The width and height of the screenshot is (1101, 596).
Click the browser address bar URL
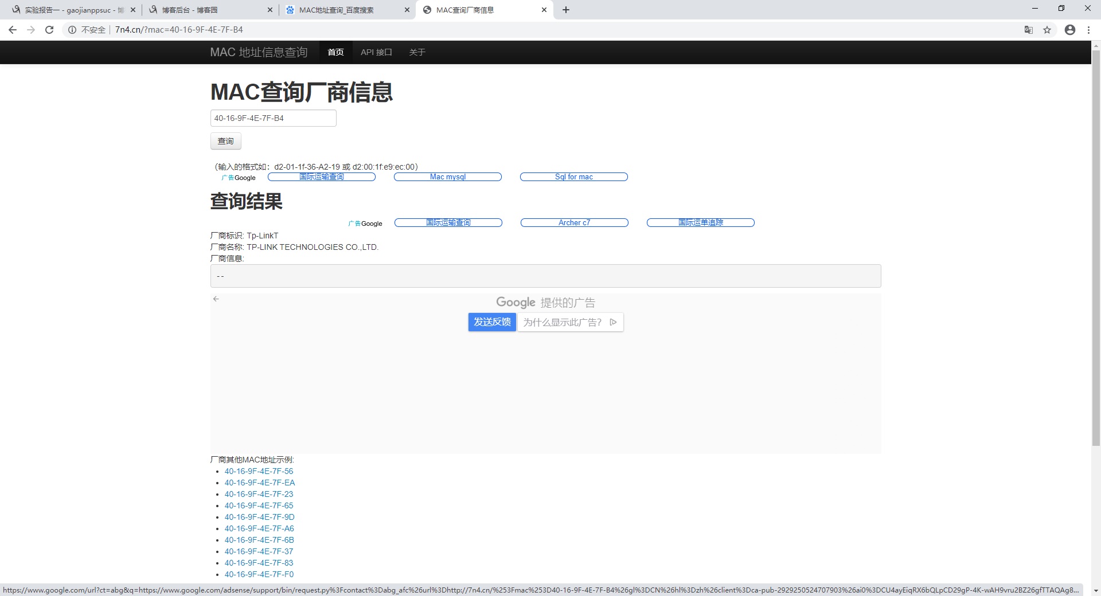tap(179, 30)
